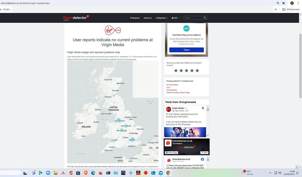
Task: Open the weather widget showing 16°C Cloudy
Action: tap(248, 172)
